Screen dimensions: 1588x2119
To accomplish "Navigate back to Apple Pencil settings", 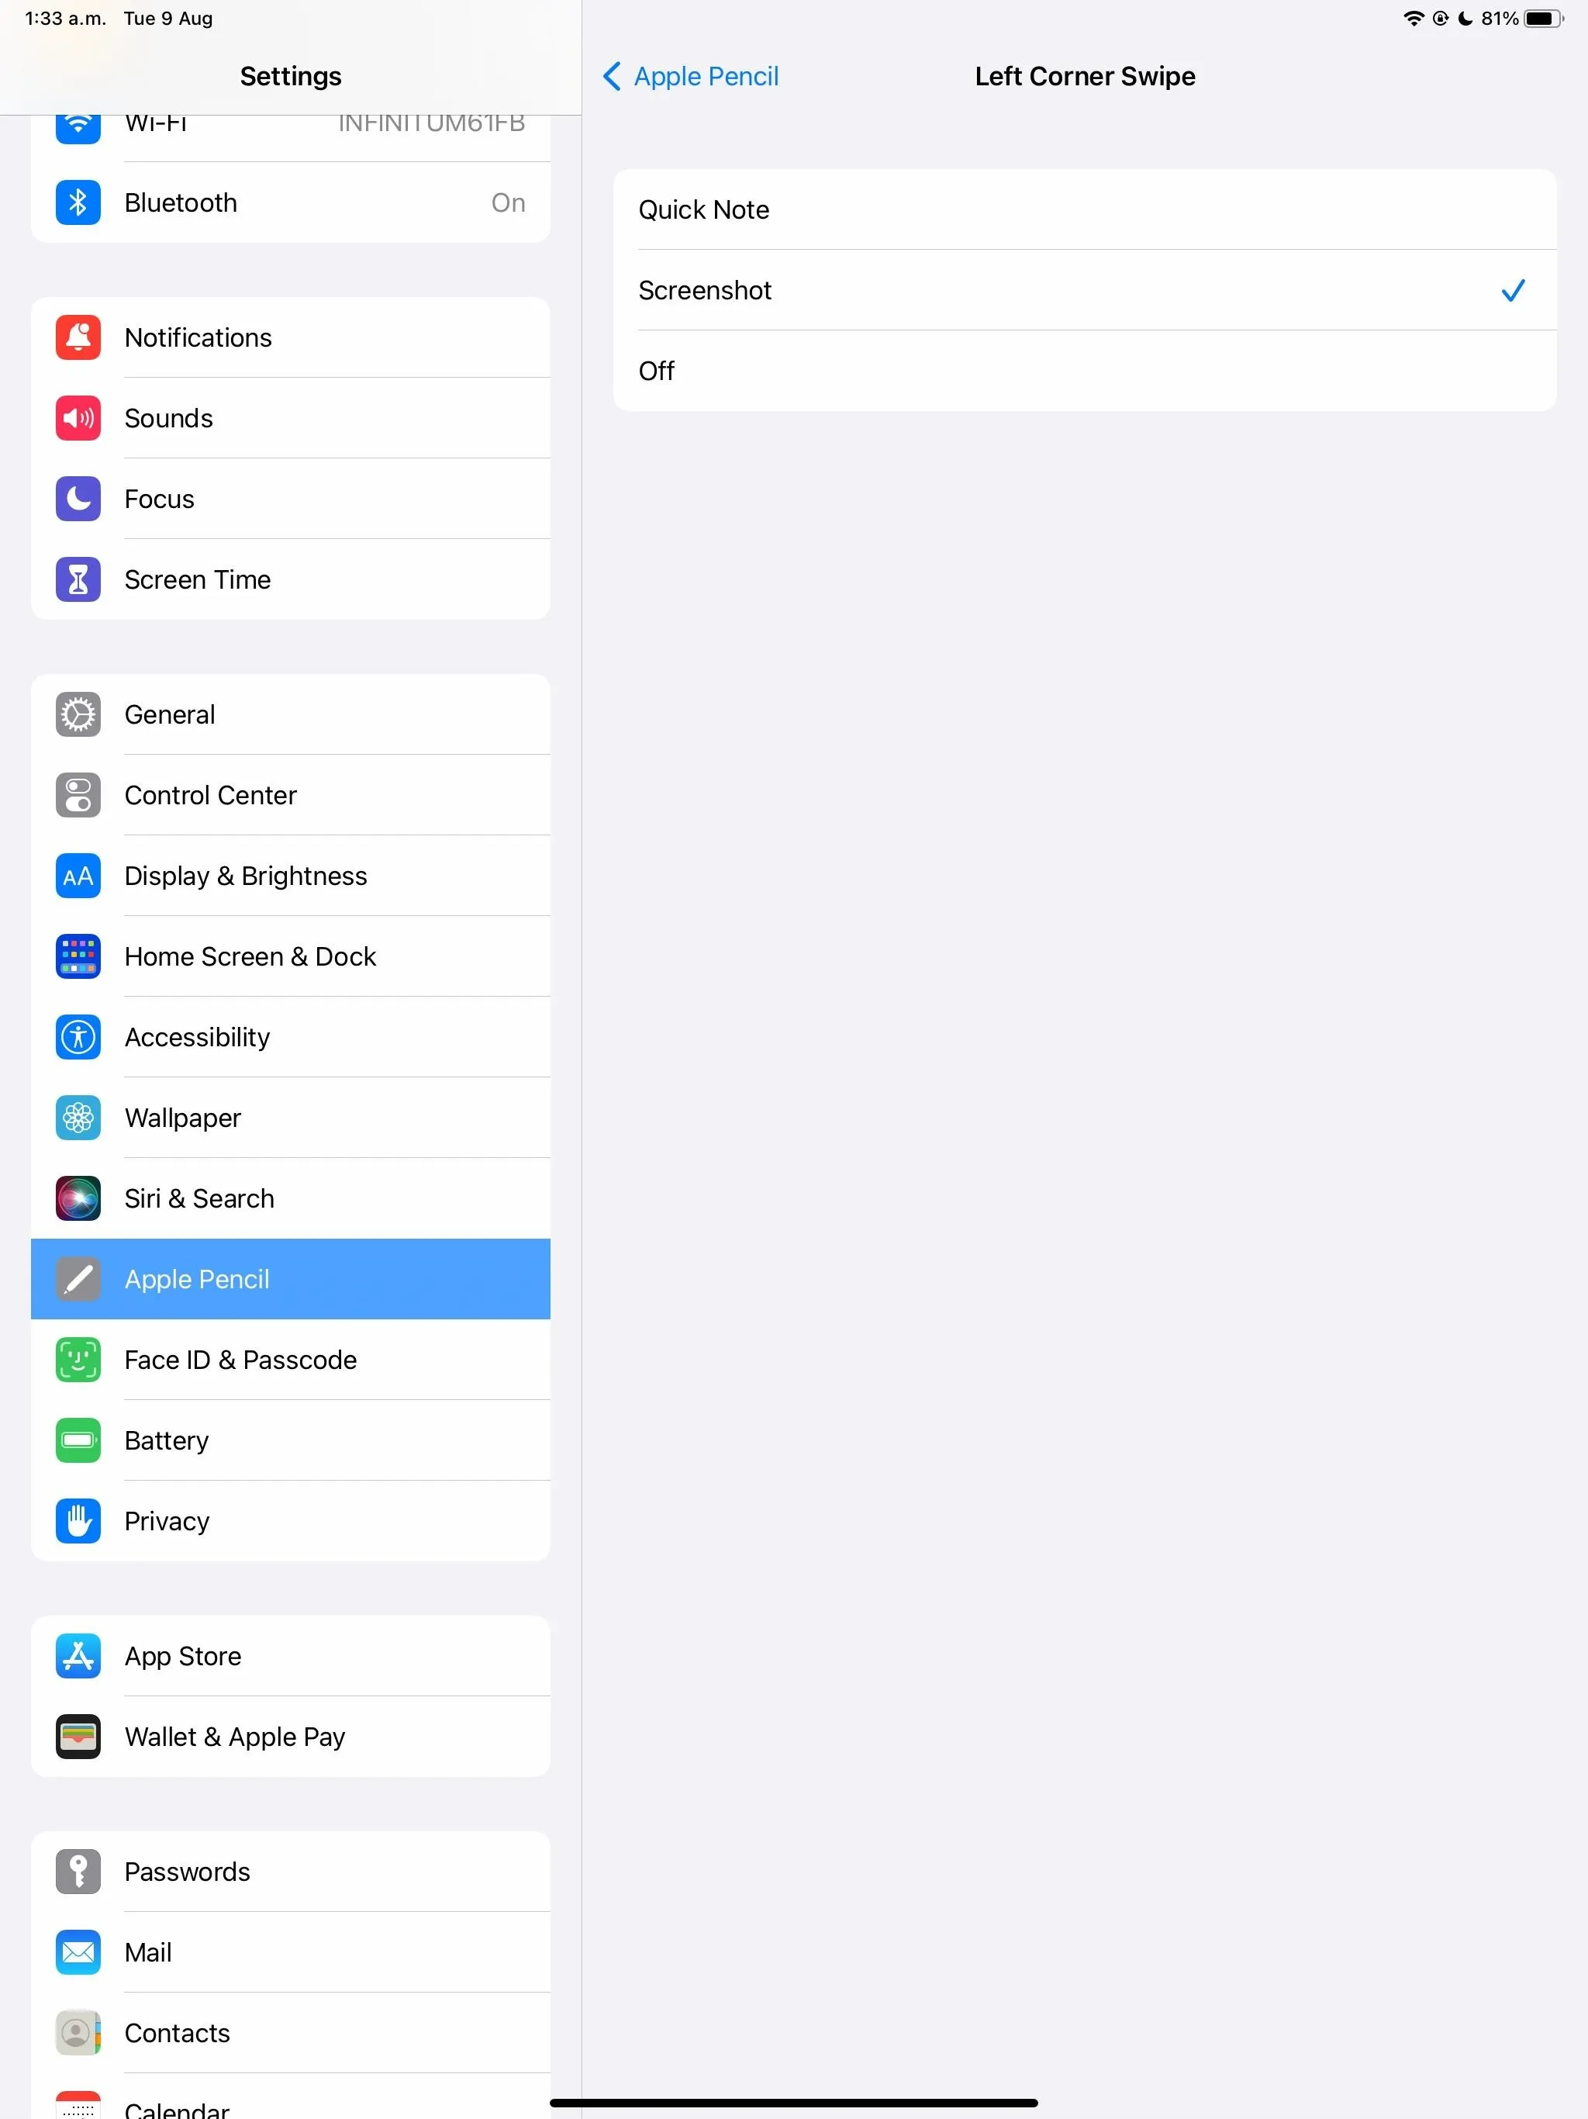I will click(689, 75).
